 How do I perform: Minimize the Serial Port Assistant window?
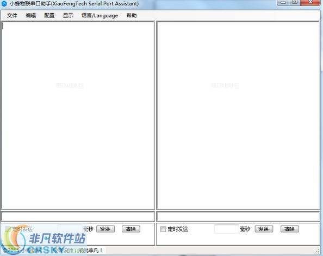[283, 2]
